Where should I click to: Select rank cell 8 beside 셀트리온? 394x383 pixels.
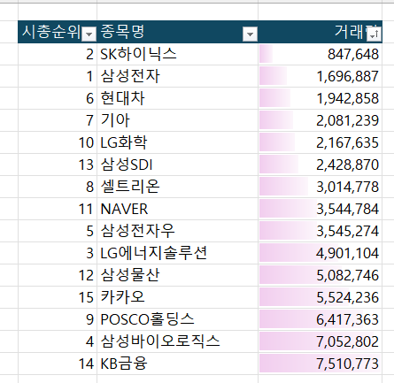[x=58, y=187]
